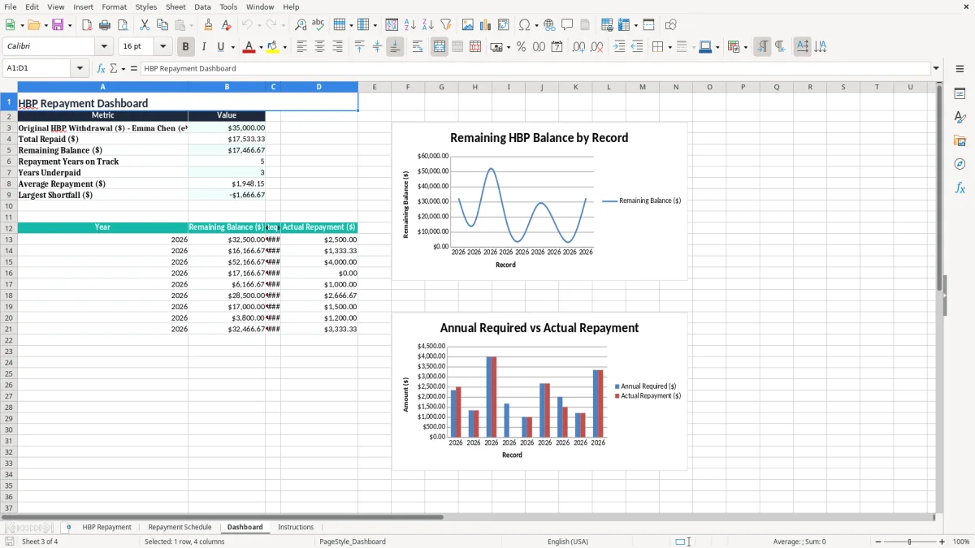Open sidebar Navigator compass icon

(960, 164)
